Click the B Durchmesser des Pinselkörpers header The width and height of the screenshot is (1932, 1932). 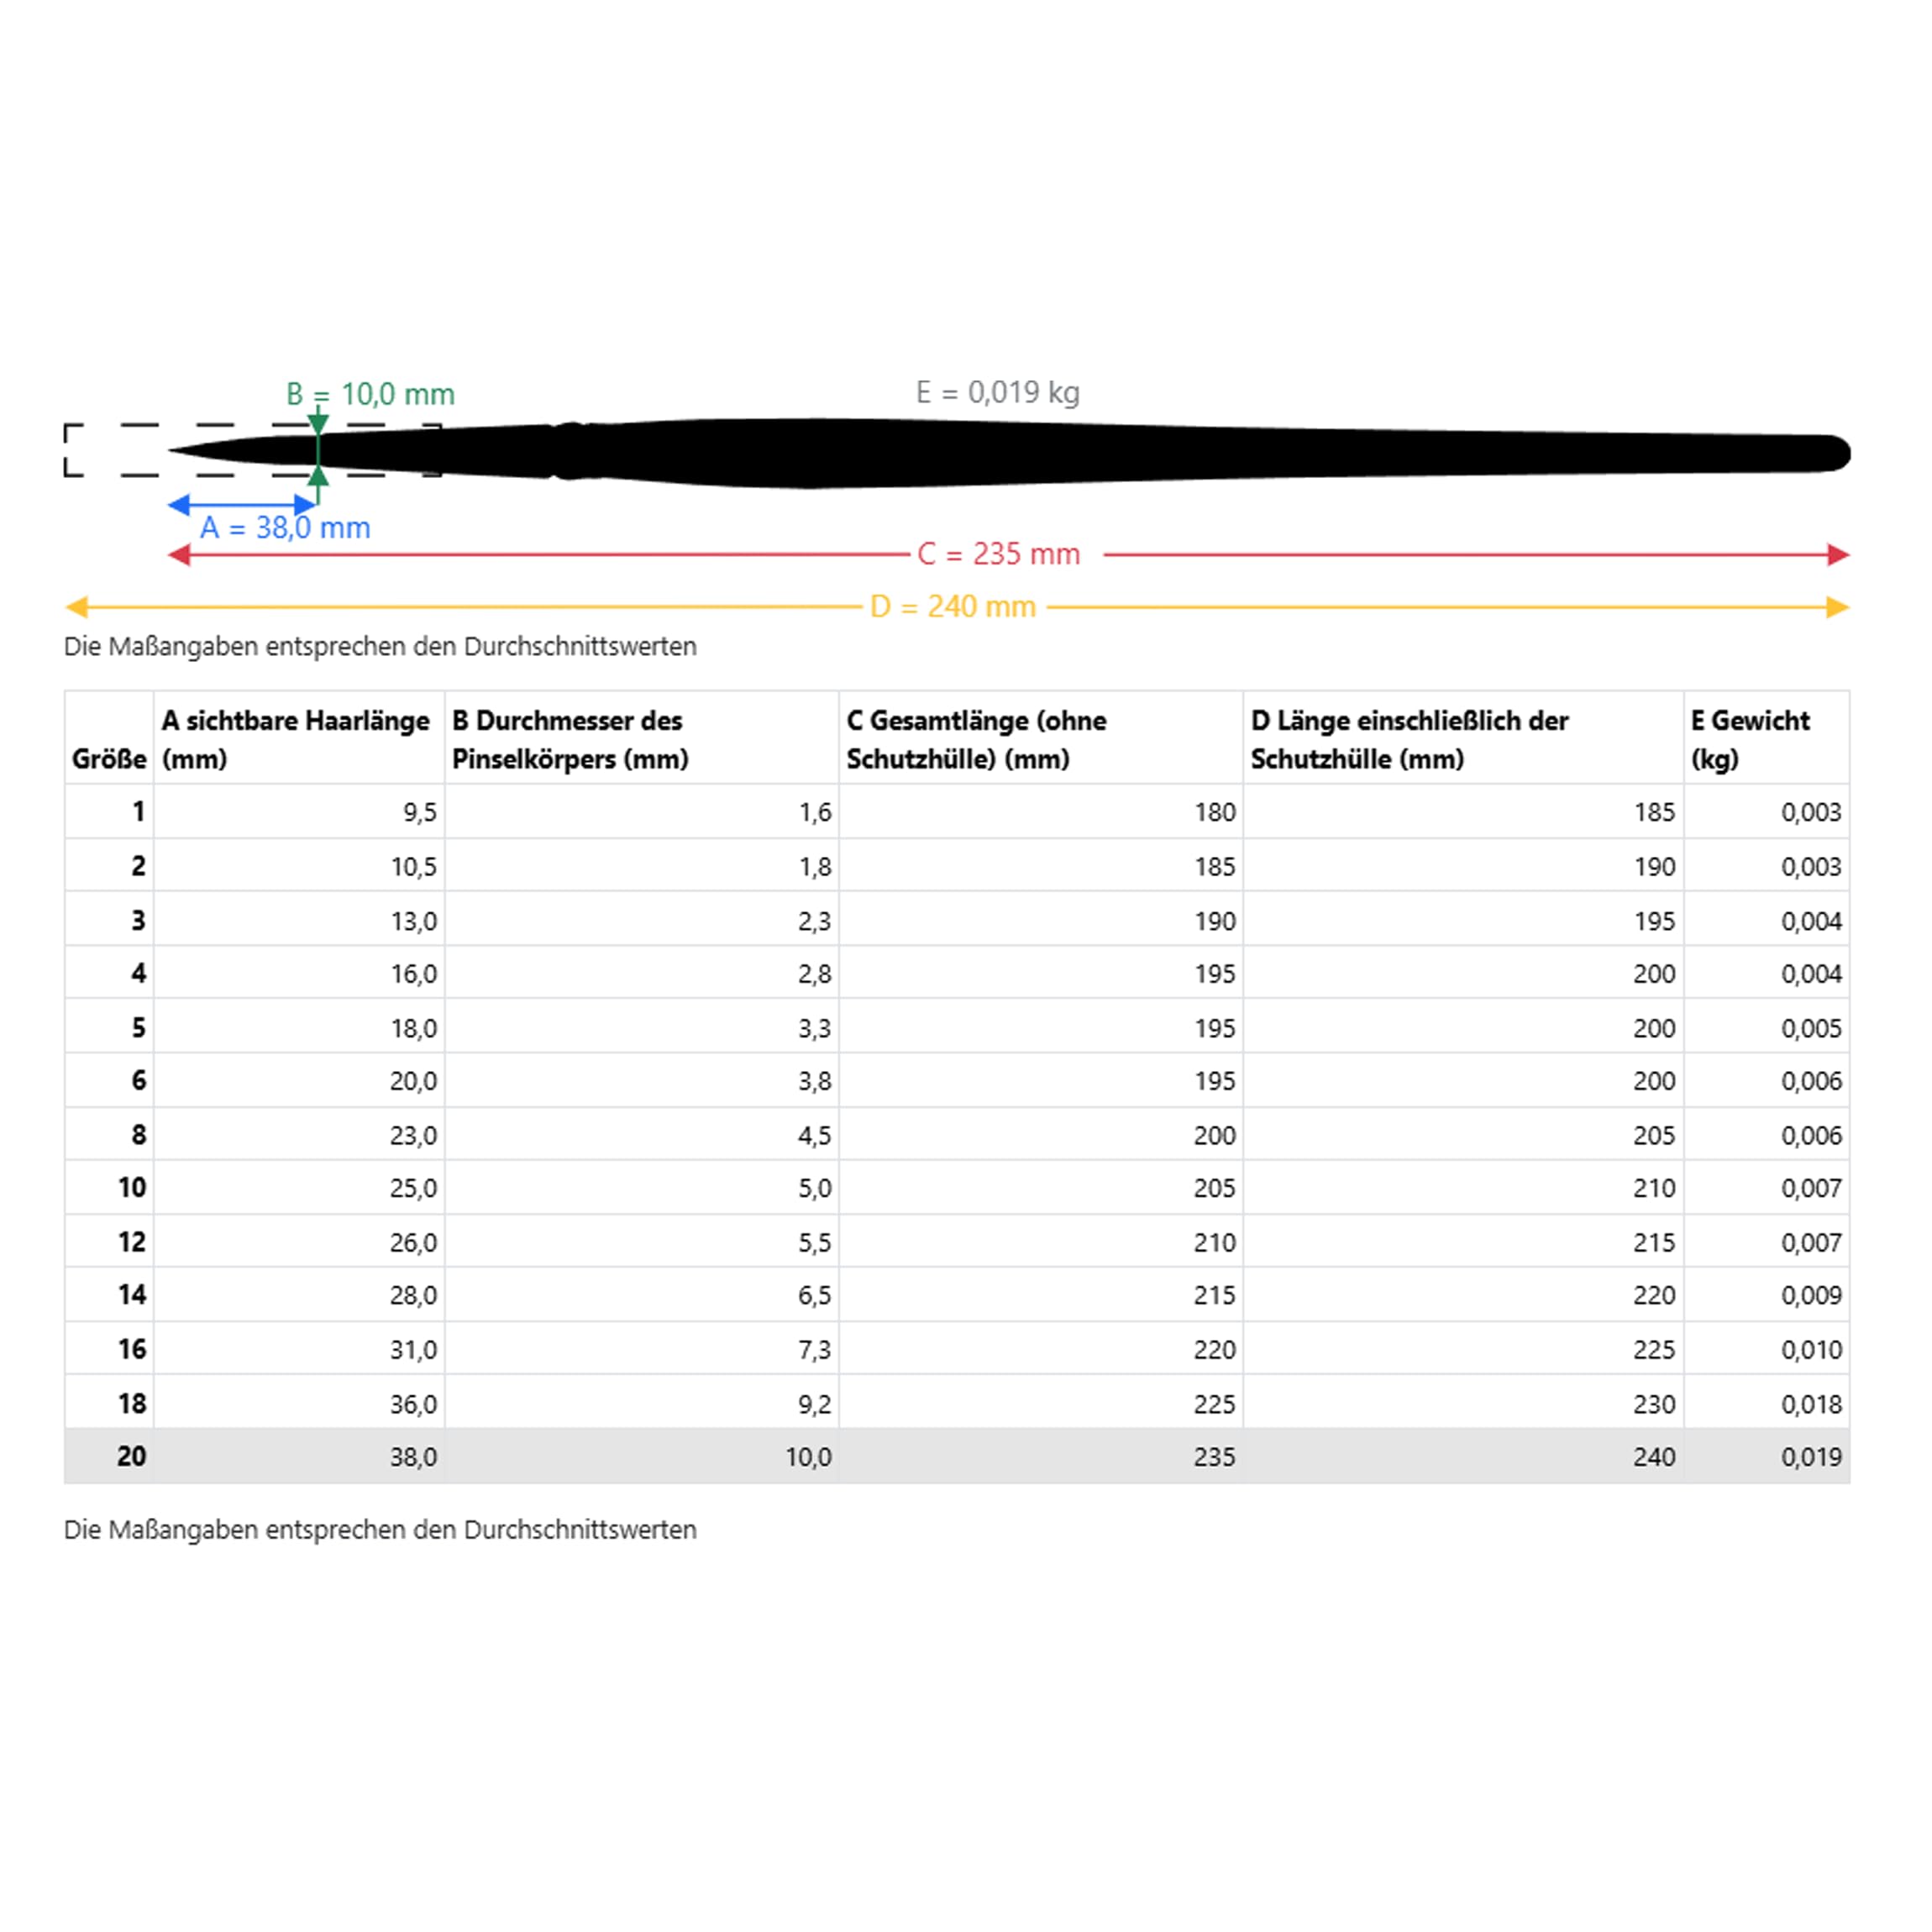click(x=570, y=739)
